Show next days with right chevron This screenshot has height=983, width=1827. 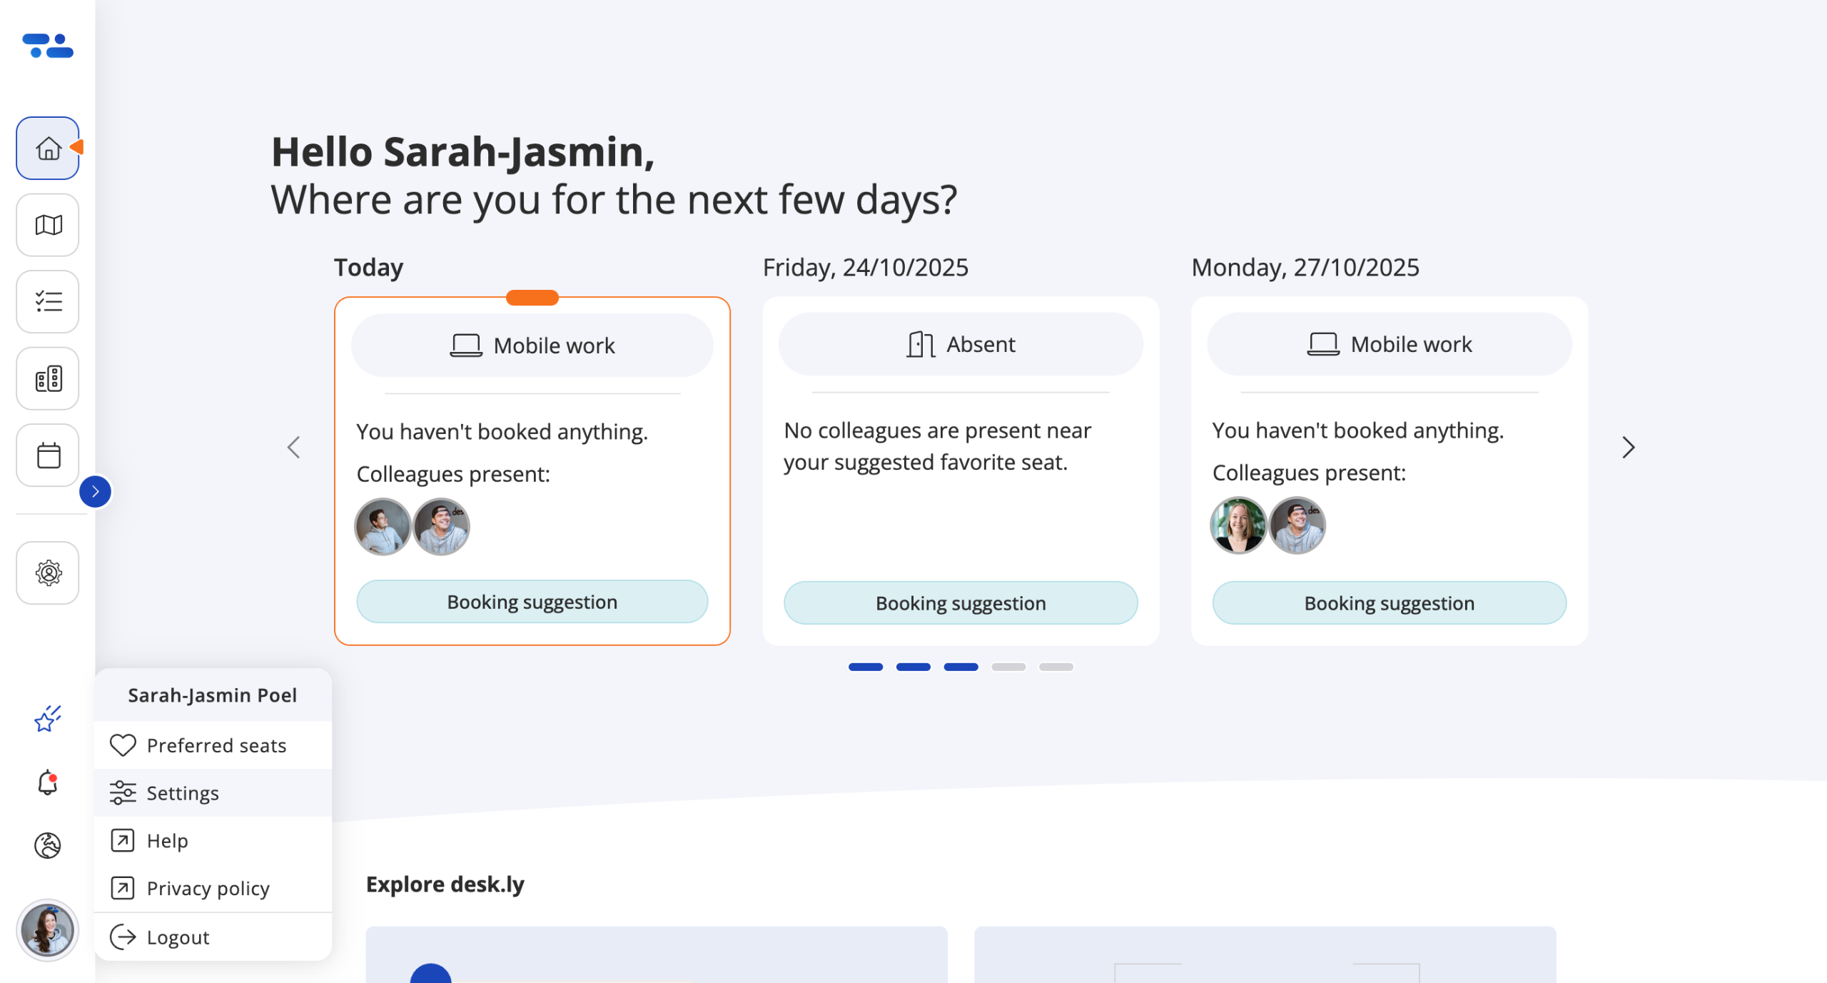[x=1628, y=448]
